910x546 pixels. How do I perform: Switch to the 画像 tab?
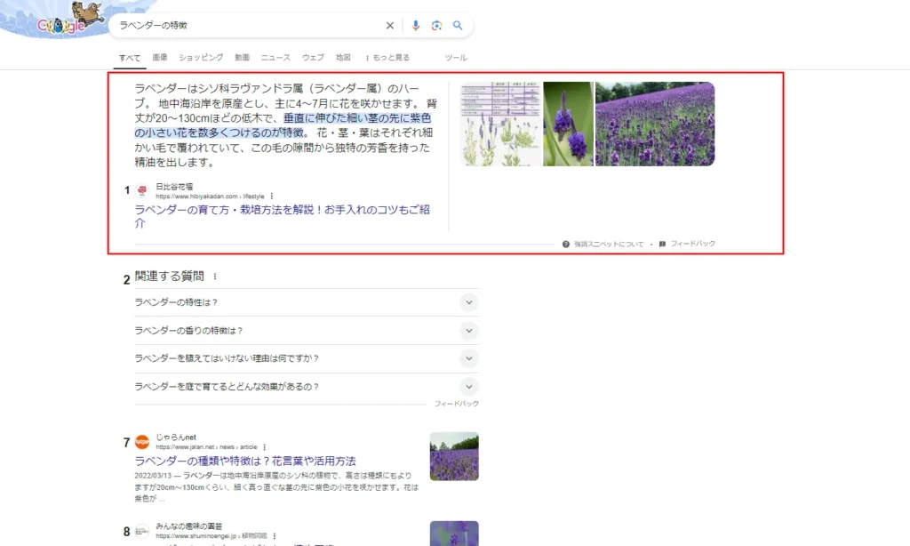pyautogui.click(x=160, y=58)
